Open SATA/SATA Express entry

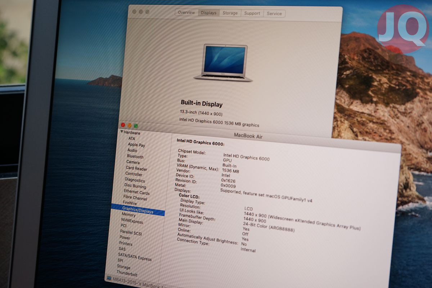pos(135,257)
